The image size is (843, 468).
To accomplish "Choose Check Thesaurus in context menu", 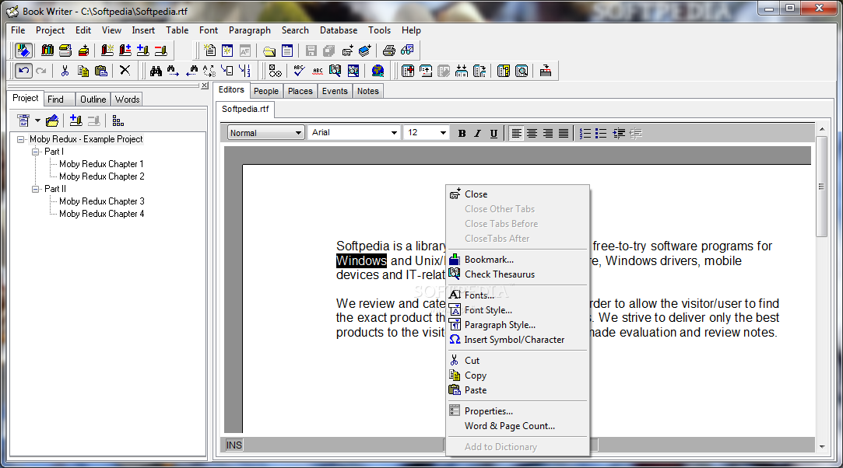I will coord(519,274).
